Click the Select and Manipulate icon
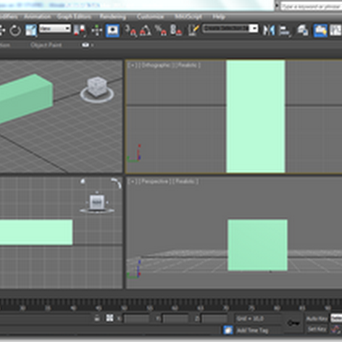 pyautogui.click(x=97, y=30)
